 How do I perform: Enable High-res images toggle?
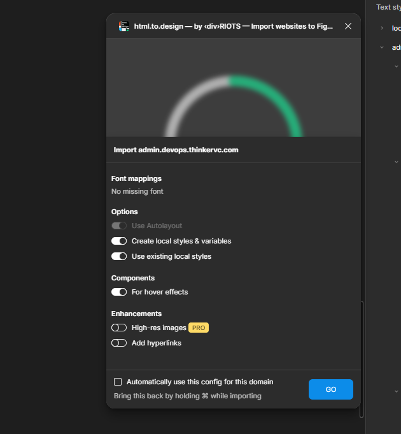pyautogui.click(x=119, y=328)
